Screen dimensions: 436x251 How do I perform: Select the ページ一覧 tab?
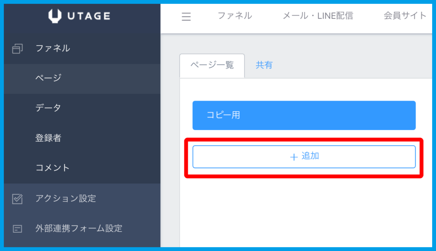tap(212, 65)
